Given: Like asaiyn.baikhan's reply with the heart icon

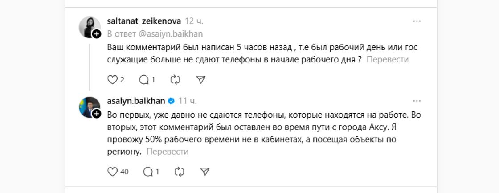Looking at the screenshot, I should coord(112,172).
